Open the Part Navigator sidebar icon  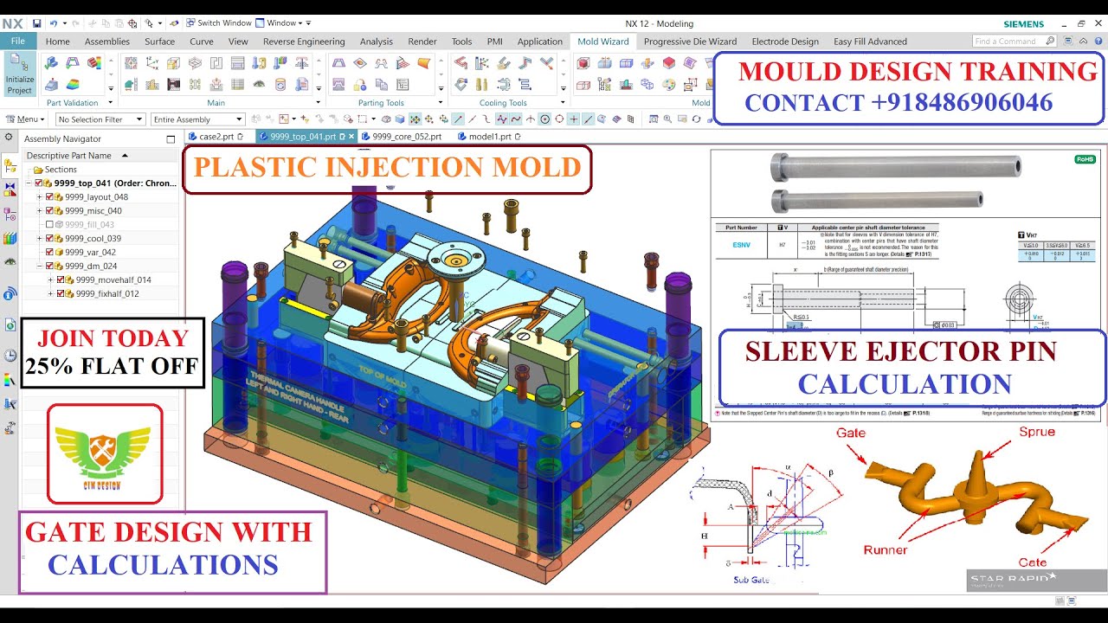10,214
